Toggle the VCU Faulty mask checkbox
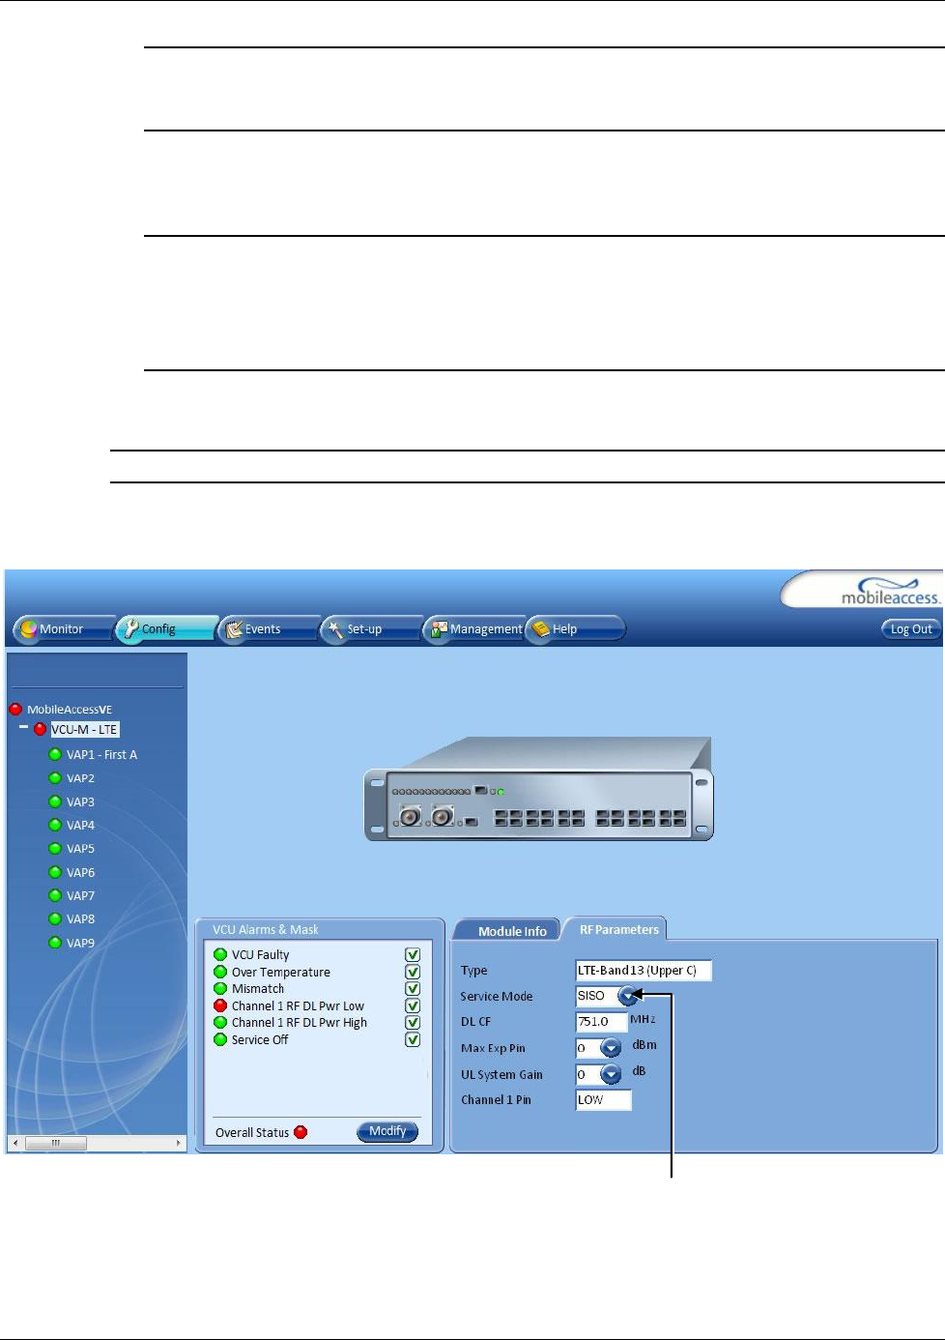945x1340 pixels. 413,955
